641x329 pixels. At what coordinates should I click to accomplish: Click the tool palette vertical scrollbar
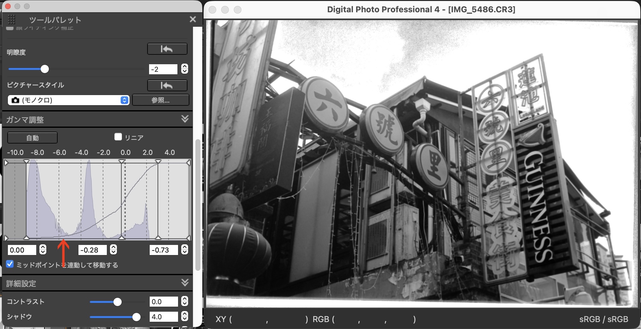[x=198, y=205]
